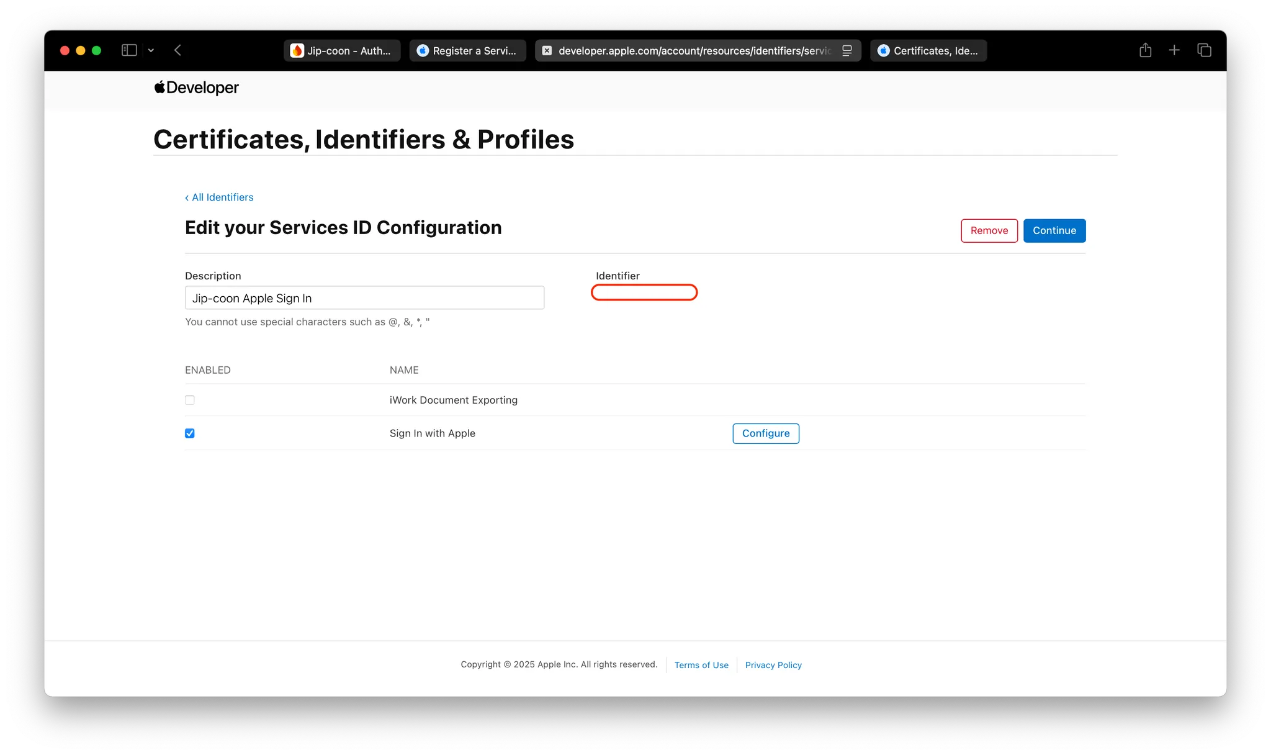The width and height of the screenshot is (1271, 755).
Task: Enable iWork Document Exporting checkbox
Action: tap(190, 400)
